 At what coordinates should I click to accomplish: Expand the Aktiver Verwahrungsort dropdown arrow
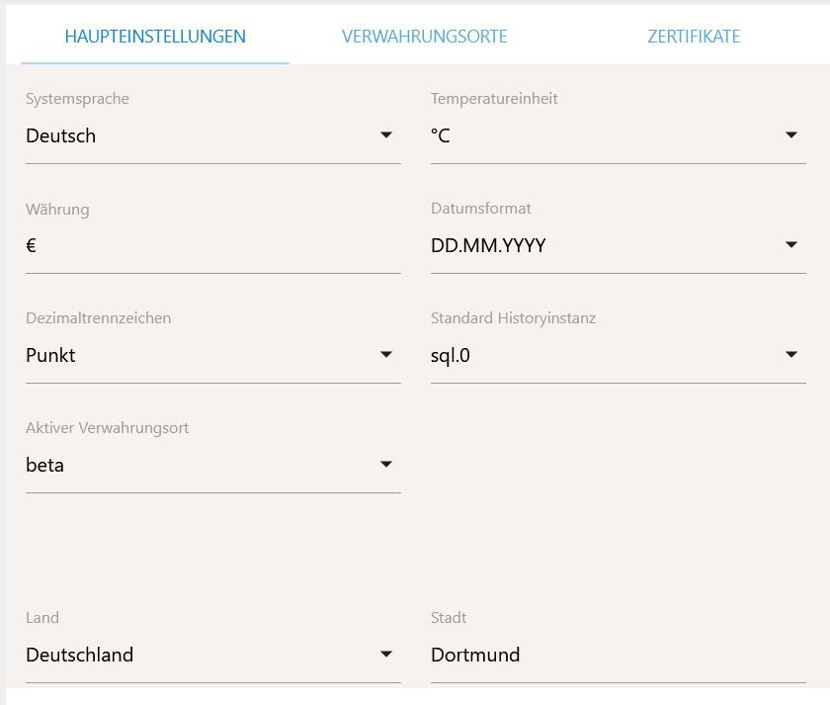(386, 465)
